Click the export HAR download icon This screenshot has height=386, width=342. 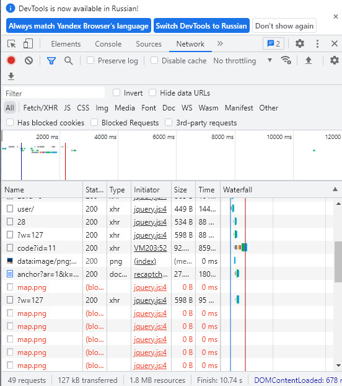point(11,76)
